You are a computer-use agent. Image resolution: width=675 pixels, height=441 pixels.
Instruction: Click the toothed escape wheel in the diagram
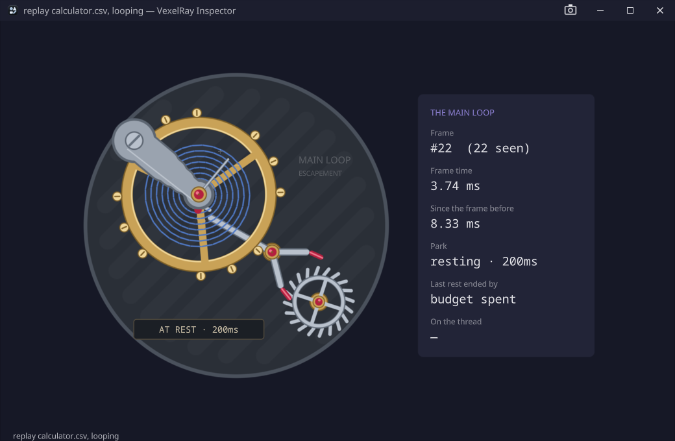click(319, 302)
